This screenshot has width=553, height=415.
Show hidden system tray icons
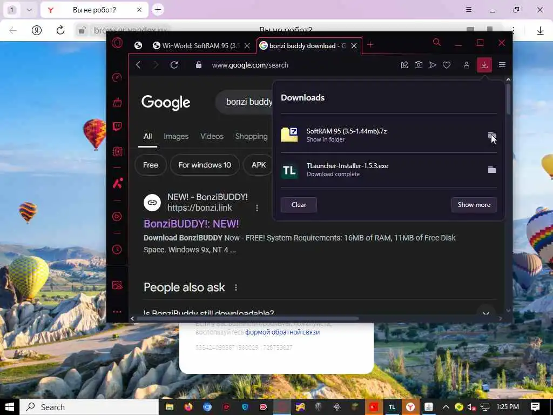click(x=446, y=407)
